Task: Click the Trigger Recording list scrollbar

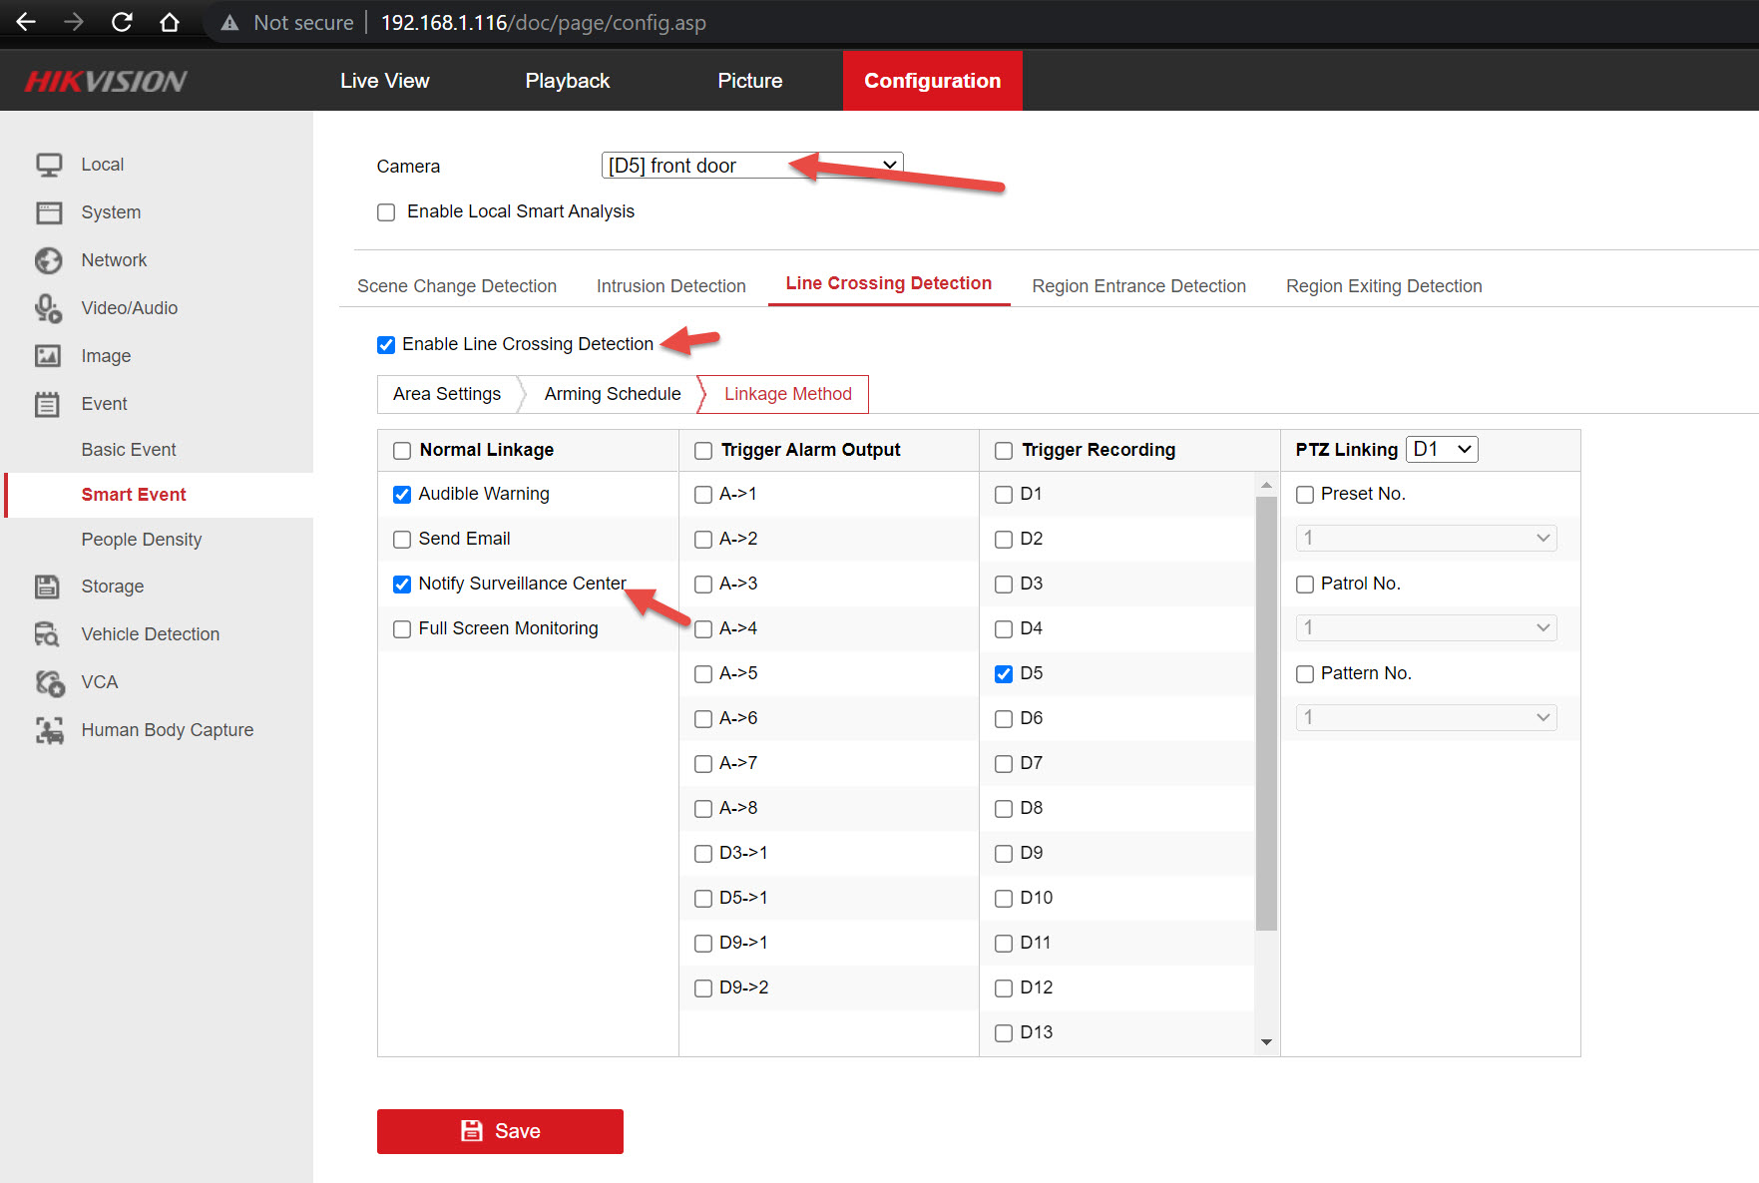Action: click(x=1266, y=713)
